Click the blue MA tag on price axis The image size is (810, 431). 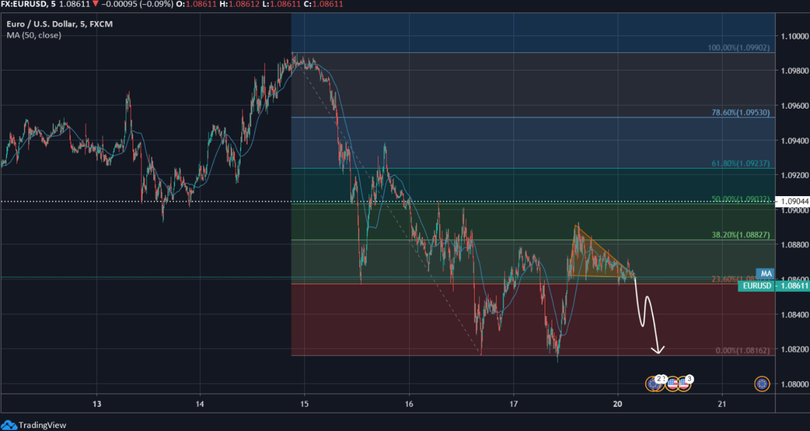[x=766, y=273]
